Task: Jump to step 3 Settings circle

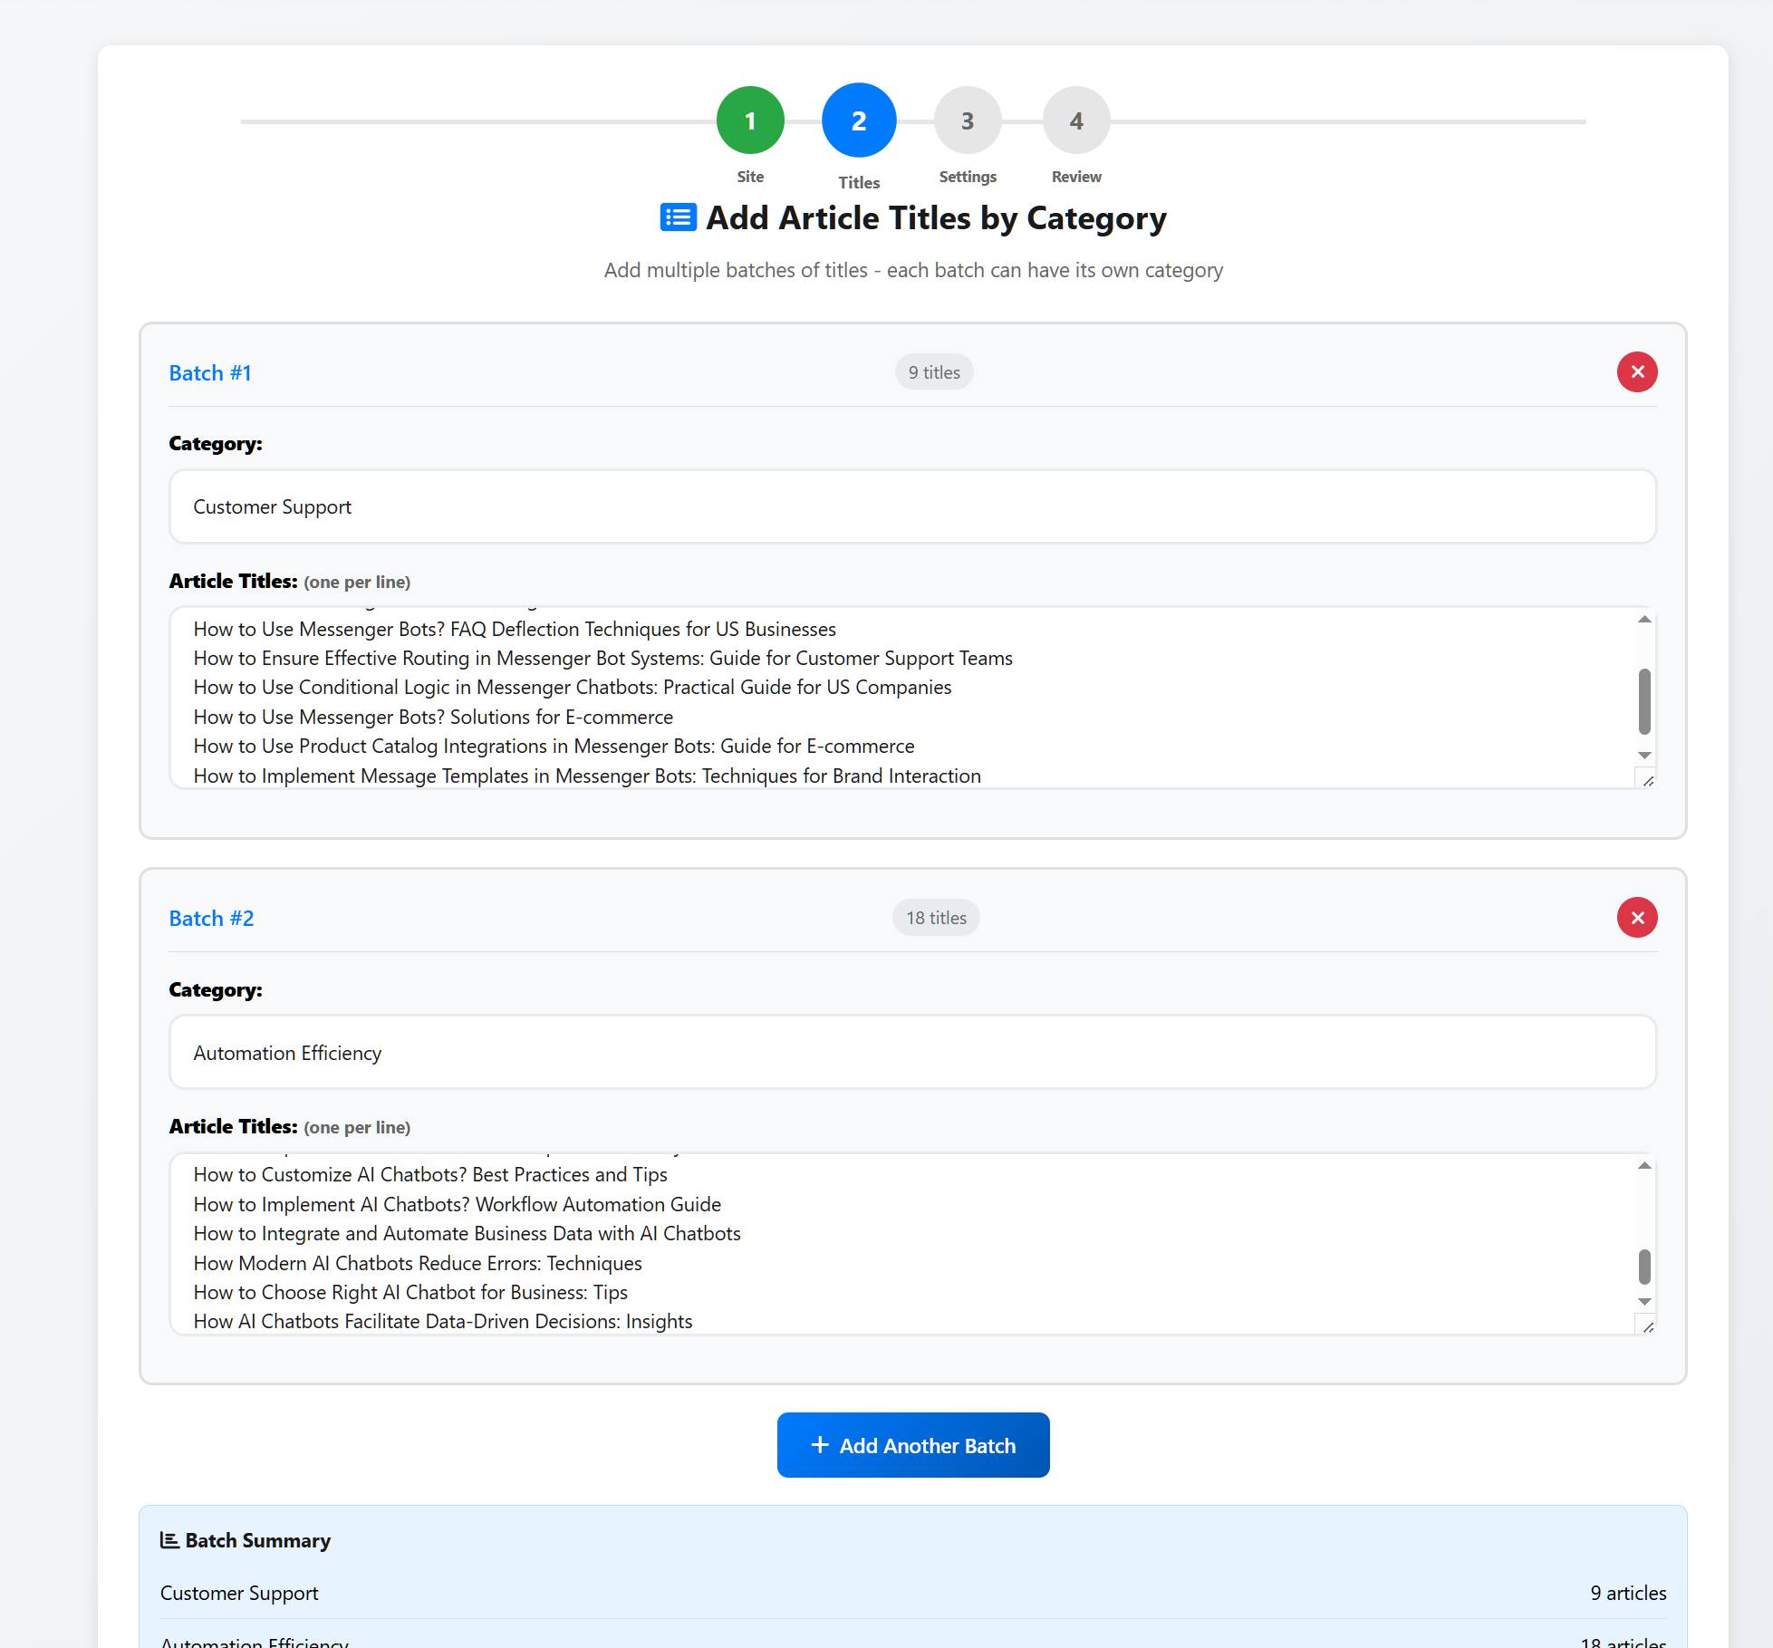Action: tap(967, 120)
